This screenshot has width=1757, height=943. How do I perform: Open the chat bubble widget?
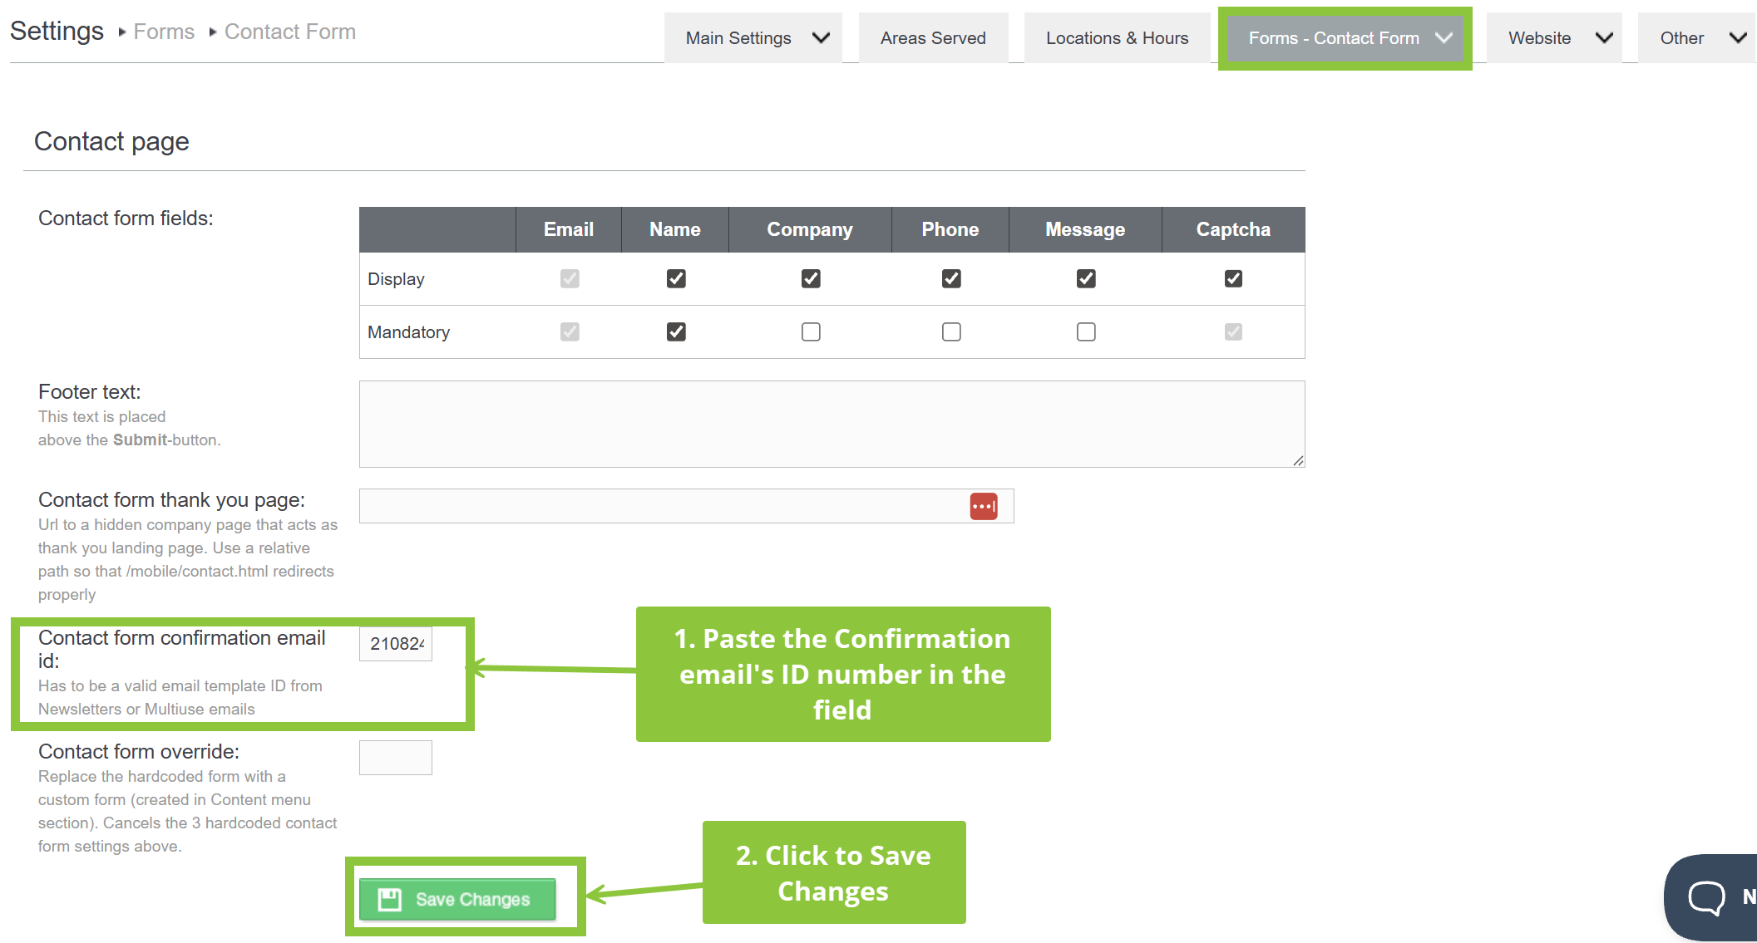click(1707, 897)
